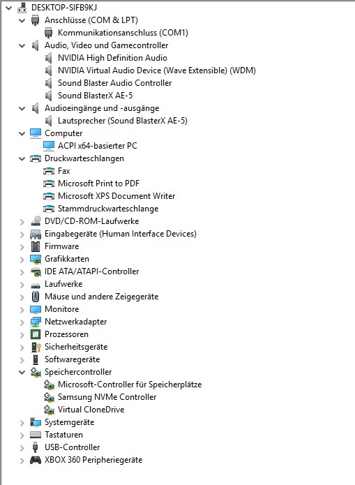355x485 pixels.
Task: Click the Druckwarteschlangen printer icon
Action: click(x=36, y=158)
